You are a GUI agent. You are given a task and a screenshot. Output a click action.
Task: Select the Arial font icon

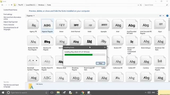click(118, 24)
